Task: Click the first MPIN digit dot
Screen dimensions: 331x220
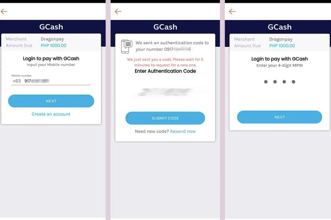Action: coord(266,82)
